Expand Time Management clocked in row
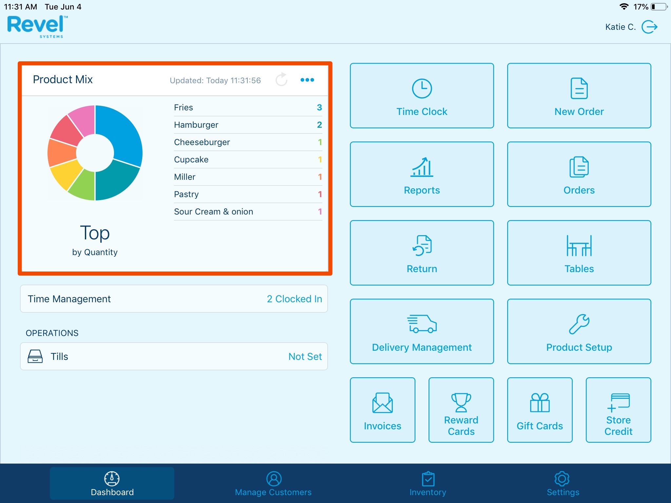The image size is (671, 503). 174,299
